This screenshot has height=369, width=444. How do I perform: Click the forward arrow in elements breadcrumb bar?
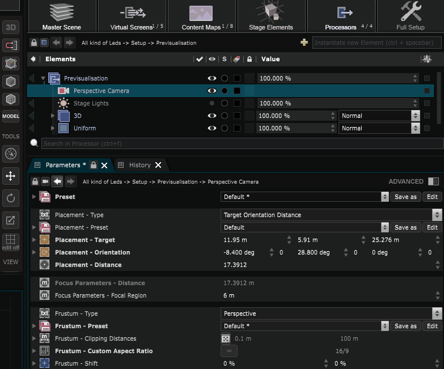click(70, 43)
